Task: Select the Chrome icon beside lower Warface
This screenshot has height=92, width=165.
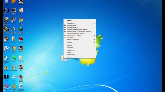Action: click(x=14, y=48)
